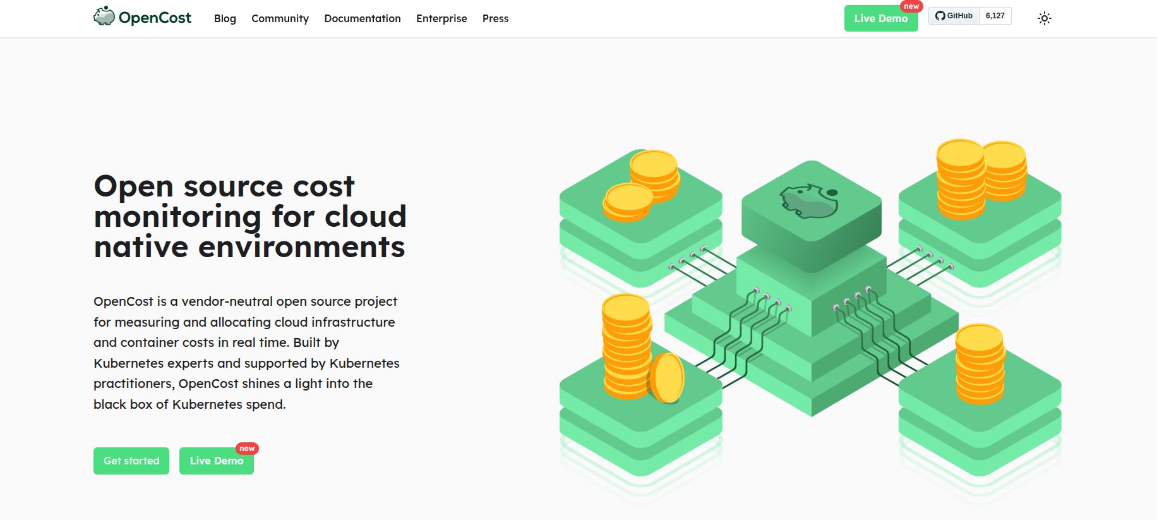Image resolution: width=1157 pixels, height=520 pixels.
Task: Open Documentation in the navbar
Action: pos(363,18)
